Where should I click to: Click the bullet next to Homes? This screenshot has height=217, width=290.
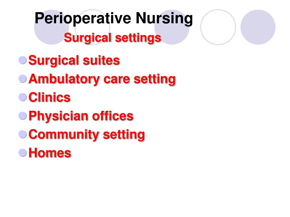(x=23, y=153)
